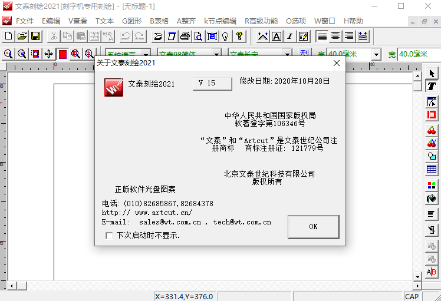The width and height of the screenshot is (441, 301).
Task: Open the H帮助 menu
Action: tap(353, 21)
